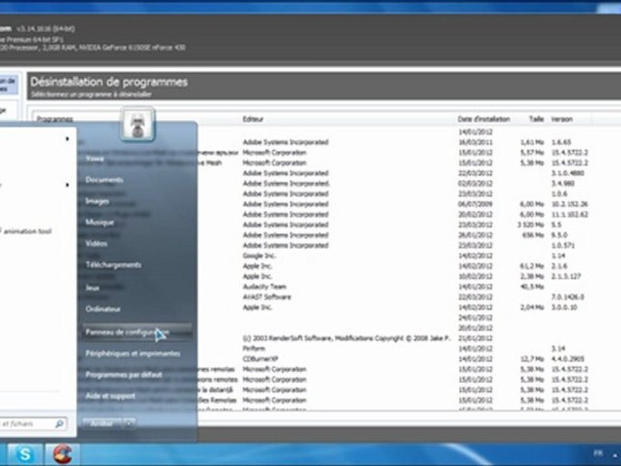Expand shutdown options arrow beside Arrêter
The width and height of the screenshot is (621, 466).
[129, 423]
